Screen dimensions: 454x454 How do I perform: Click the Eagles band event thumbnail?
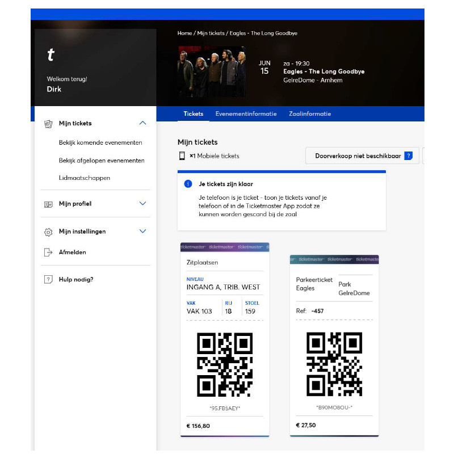tap(212, 72)
